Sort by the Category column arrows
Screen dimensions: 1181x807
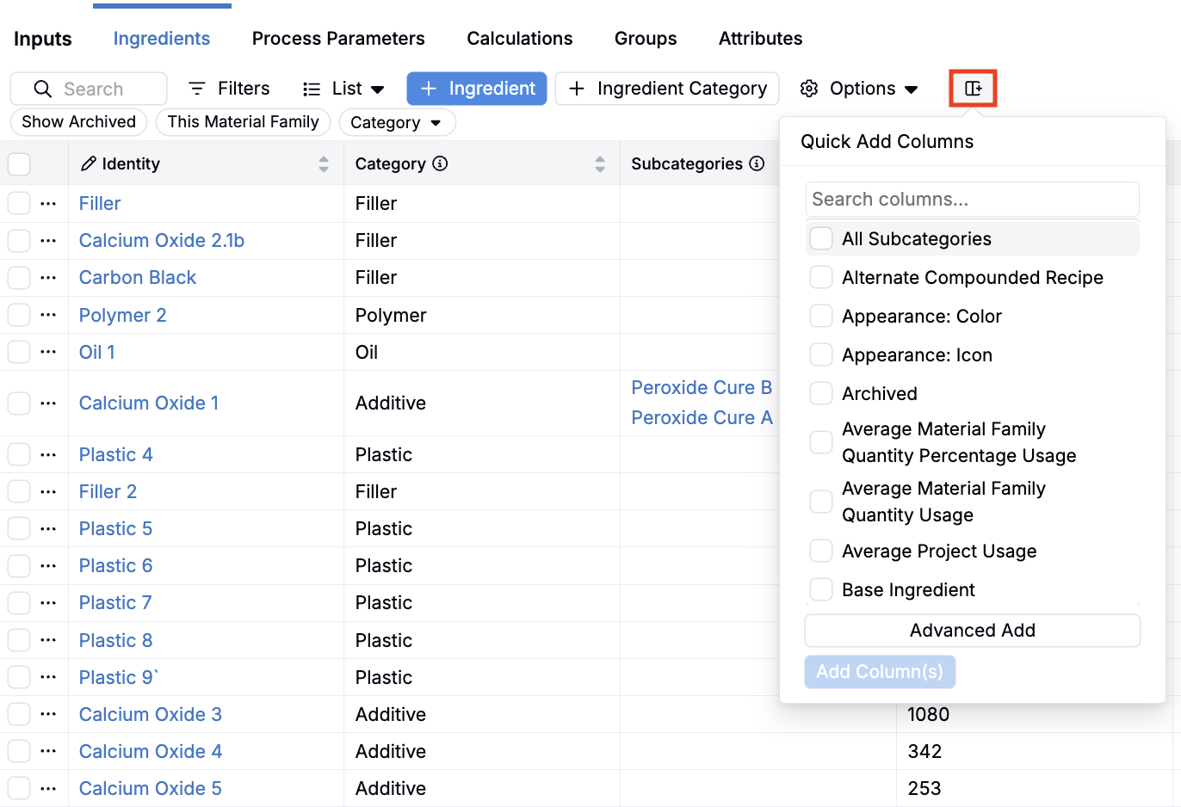tap(600, 163)
